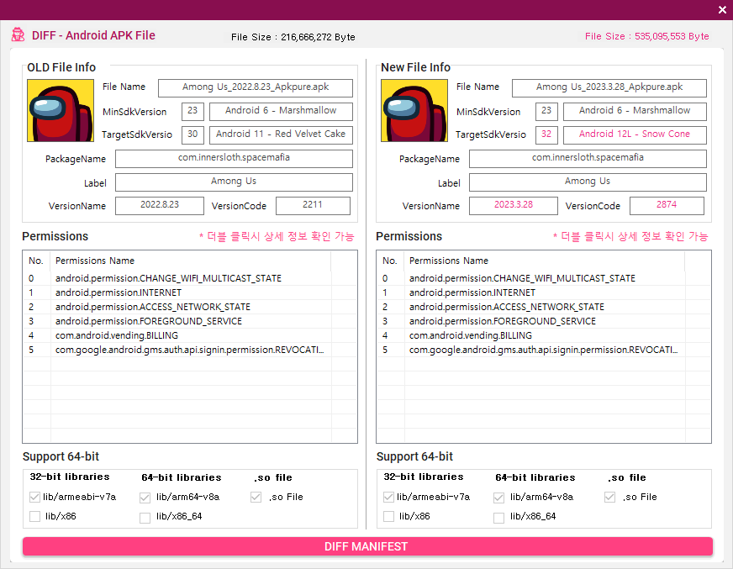733x569 pixels.
Task: Click OLD permissions No. column header
Action: click(x=37, y=261)
